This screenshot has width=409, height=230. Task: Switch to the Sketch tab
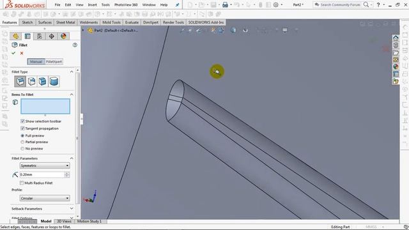[x=27, y=22]
